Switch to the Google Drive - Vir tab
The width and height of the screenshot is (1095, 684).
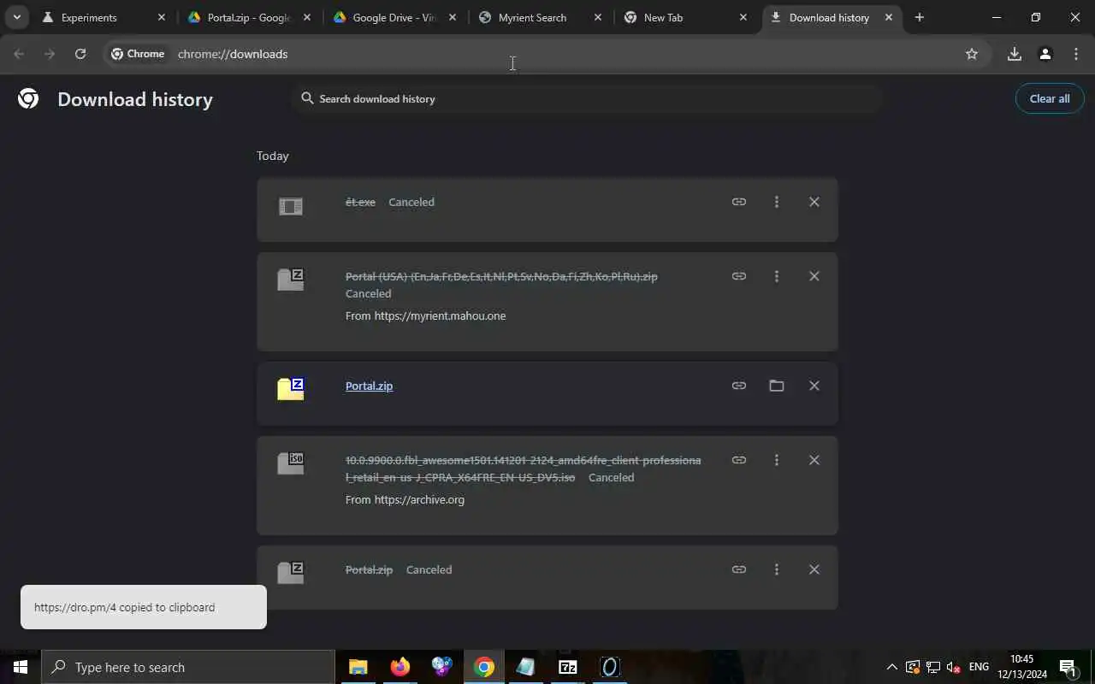pos(394,17)
